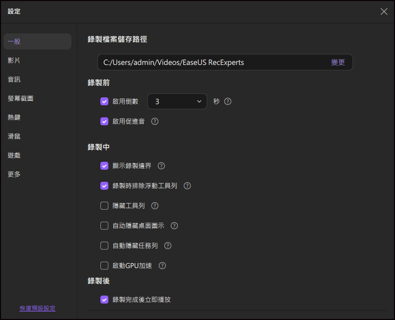Click the recording save path field

(x=225, y=62)
